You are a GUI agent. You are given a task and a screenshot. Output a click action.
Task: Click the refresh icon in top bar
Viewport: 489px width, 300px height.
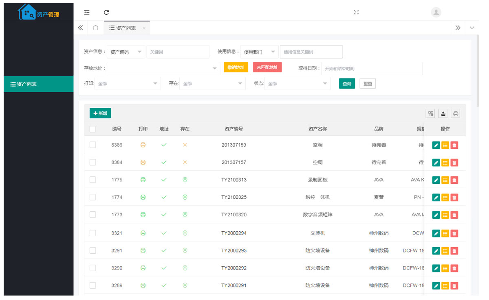tap(106, 12)
